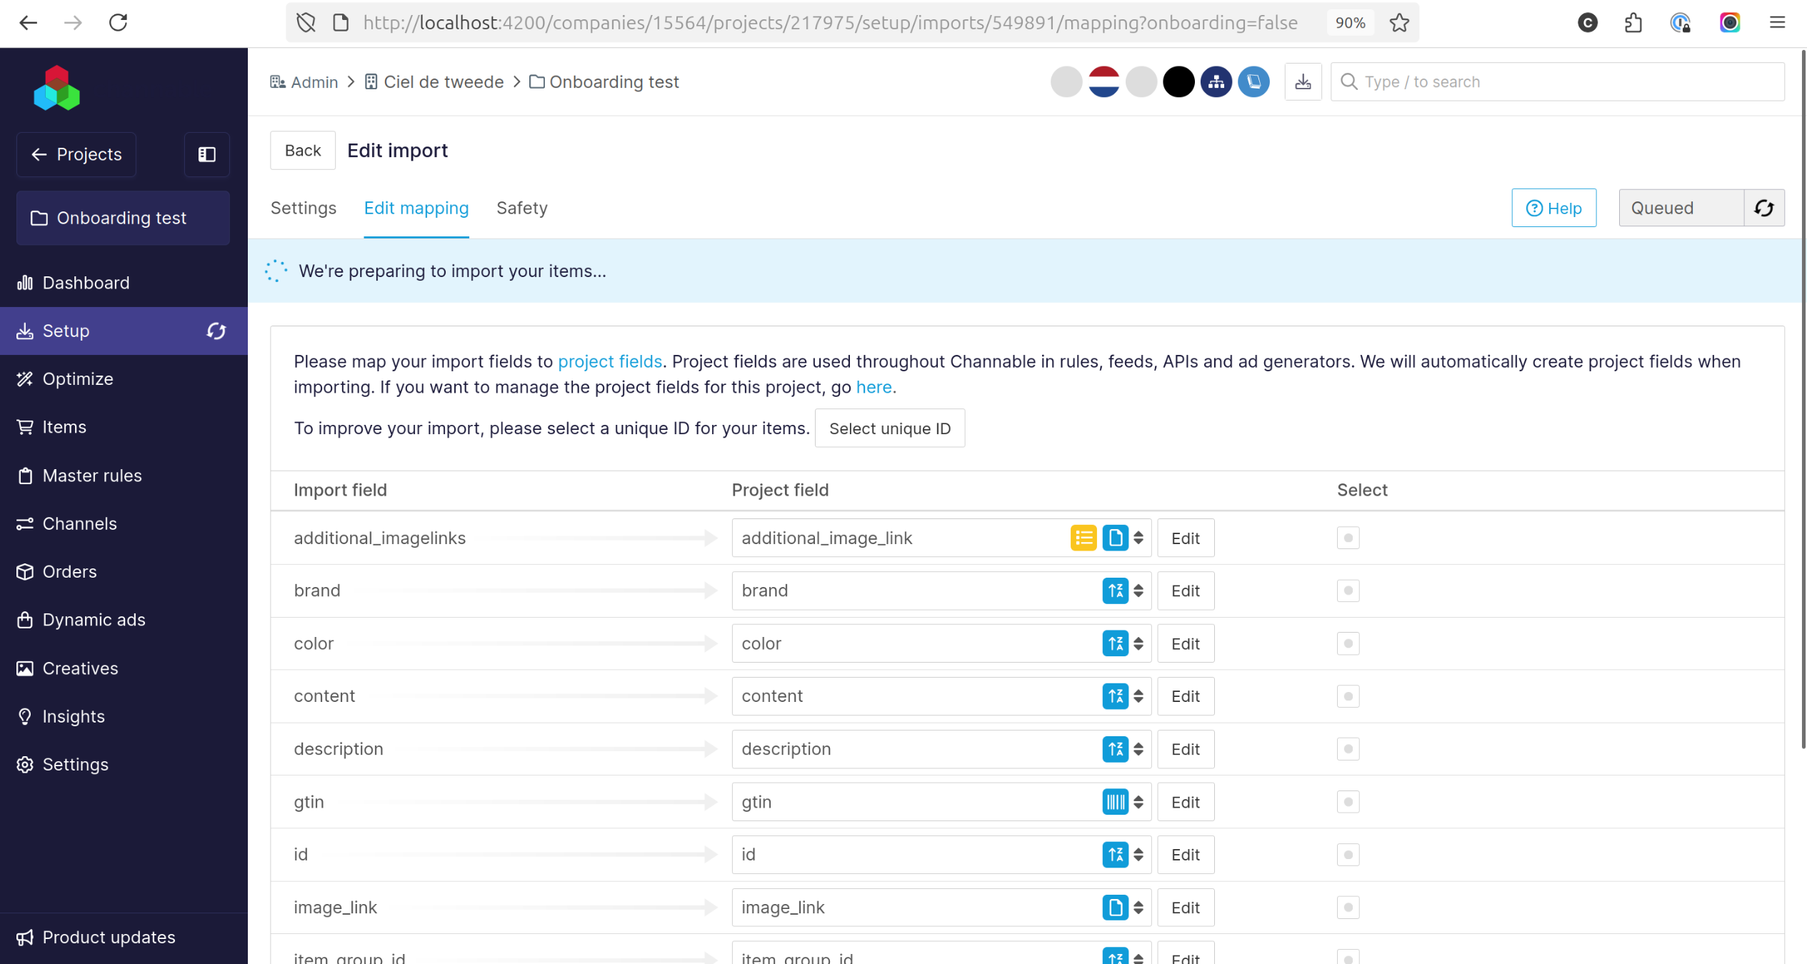Image resolution: width=1807 pixels, height=964 pixels.
Task: Open Master rules in the sidebar
Action: (x=92, y=476)
